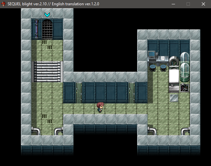
Task: Click the lower glass specimen capsule
Action: (x=185, y=72)
